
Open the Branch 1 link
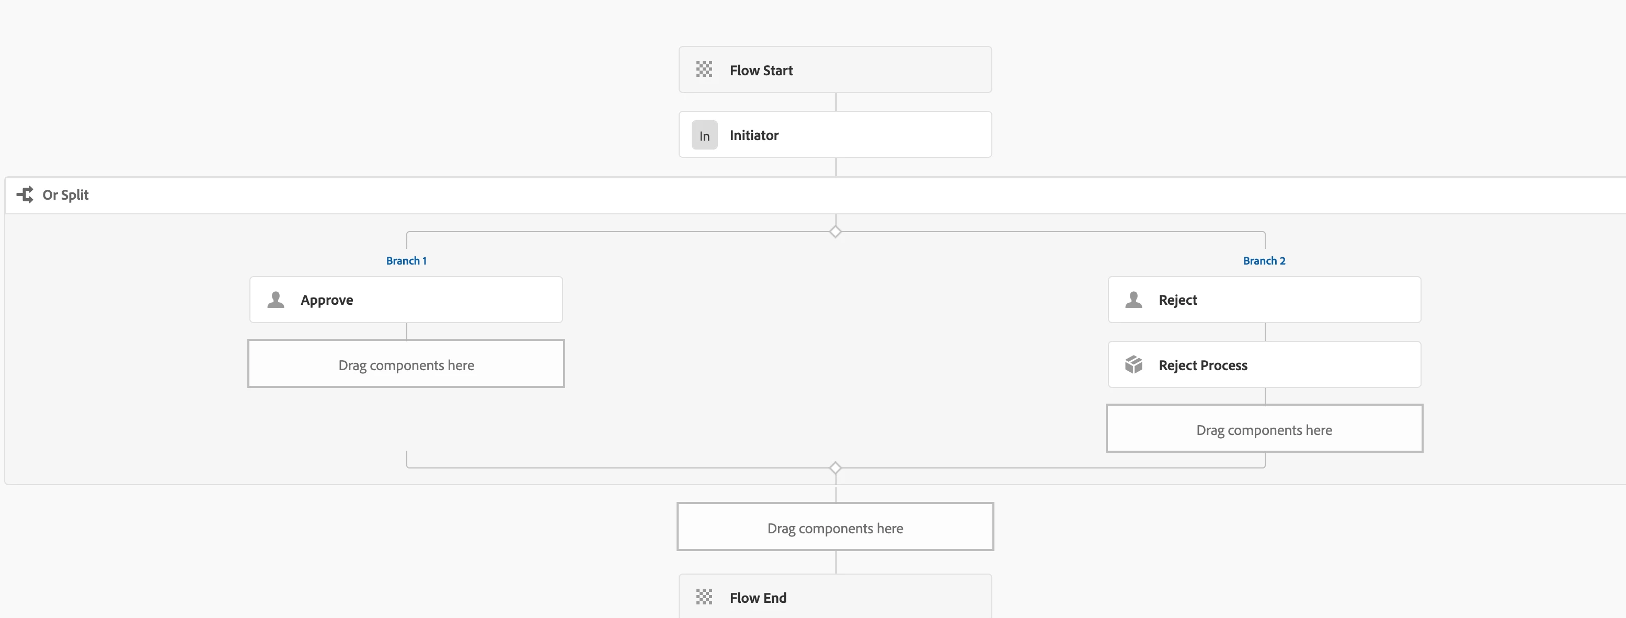(406, 261)
